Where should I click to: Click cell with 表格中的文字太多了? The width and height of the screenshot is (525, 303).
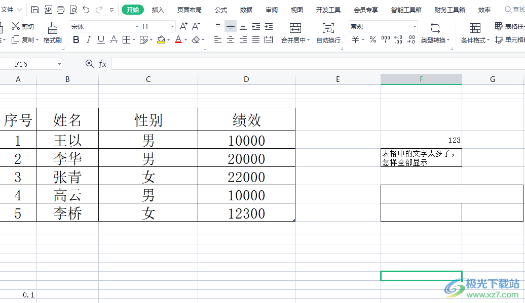click(x=421, y=158)
